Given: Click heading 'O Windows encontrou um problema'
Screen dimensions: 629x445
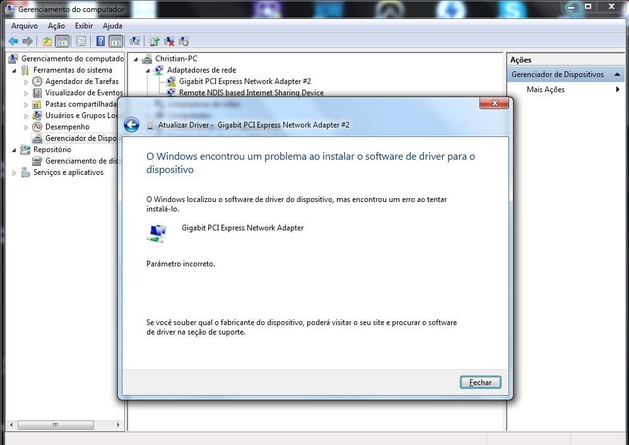Looking at the screenshot, I should [x=310, y=162].
